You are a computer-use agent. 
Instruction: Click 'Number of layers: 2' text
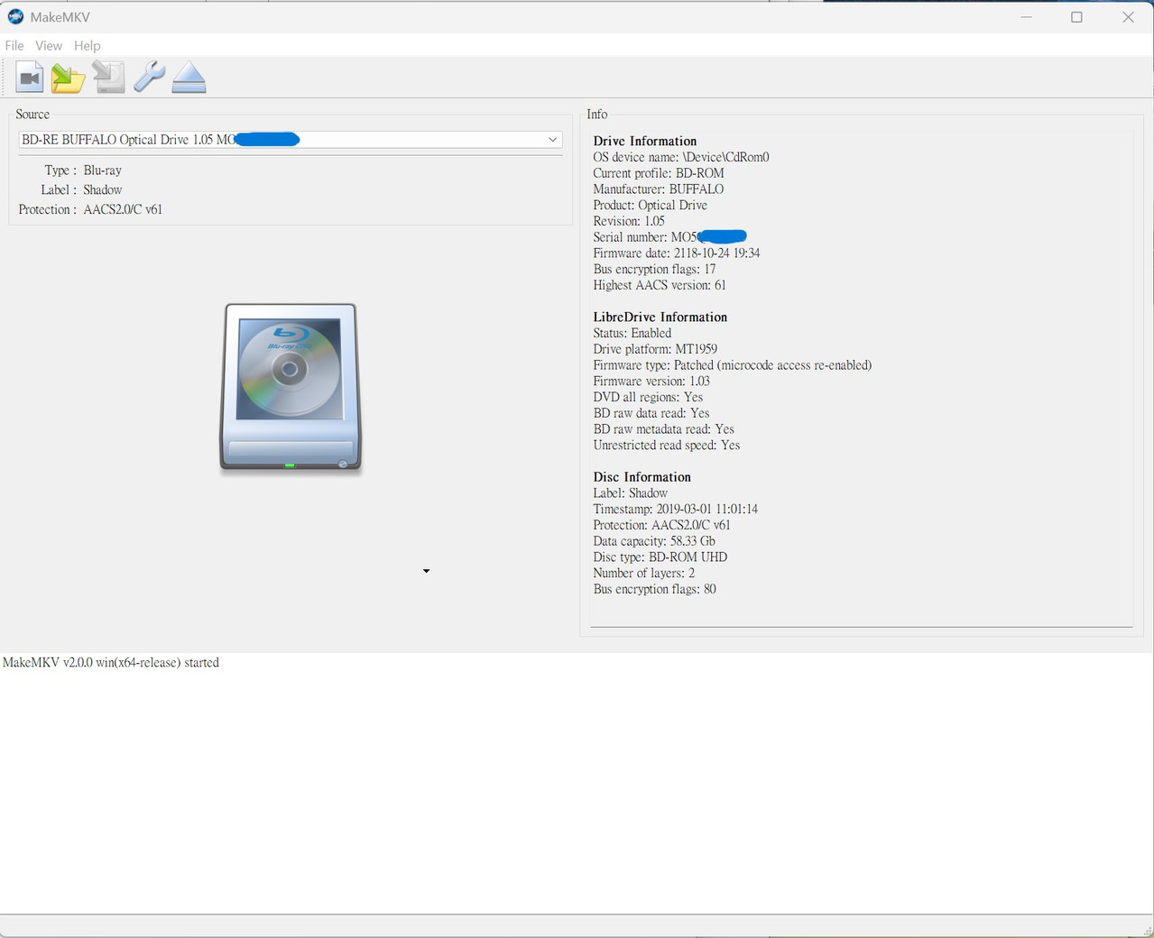click(x=644, y=574)
